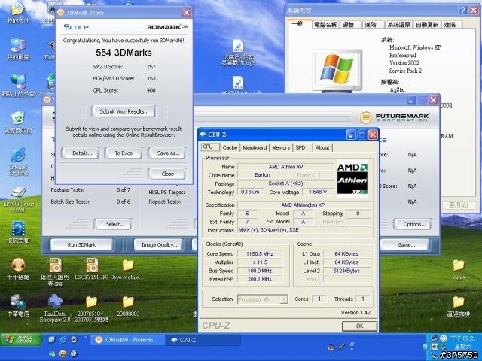Expand hidden system tray icons arrow

pyautogui.click(x=426, y=347)
